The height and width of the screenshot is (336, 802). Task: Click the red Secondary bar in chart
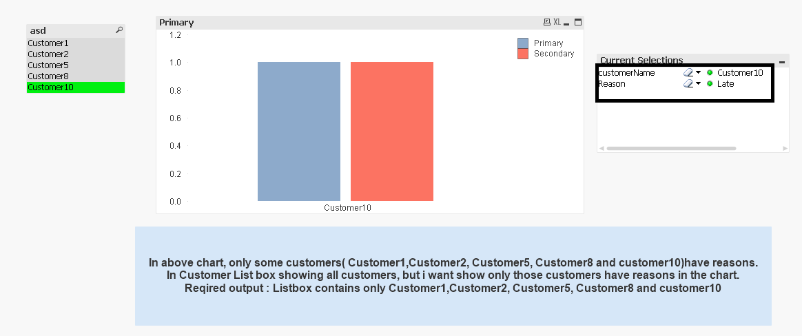(392, 132)
